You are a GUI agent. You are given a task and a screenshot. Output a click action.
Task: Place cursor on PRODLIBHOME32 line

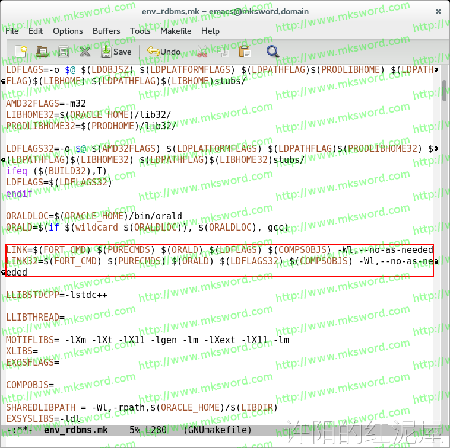[x=91, y=126]
